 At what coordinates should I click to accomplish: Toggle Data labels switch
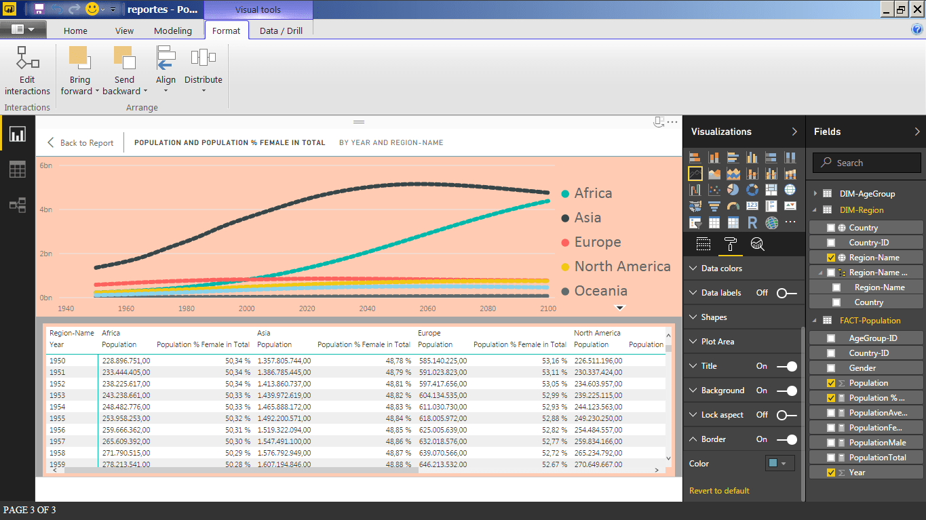pos(787,293)
